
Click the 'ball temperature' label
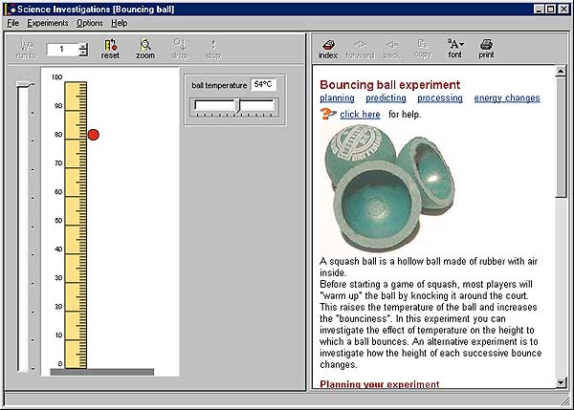[219, 86]
